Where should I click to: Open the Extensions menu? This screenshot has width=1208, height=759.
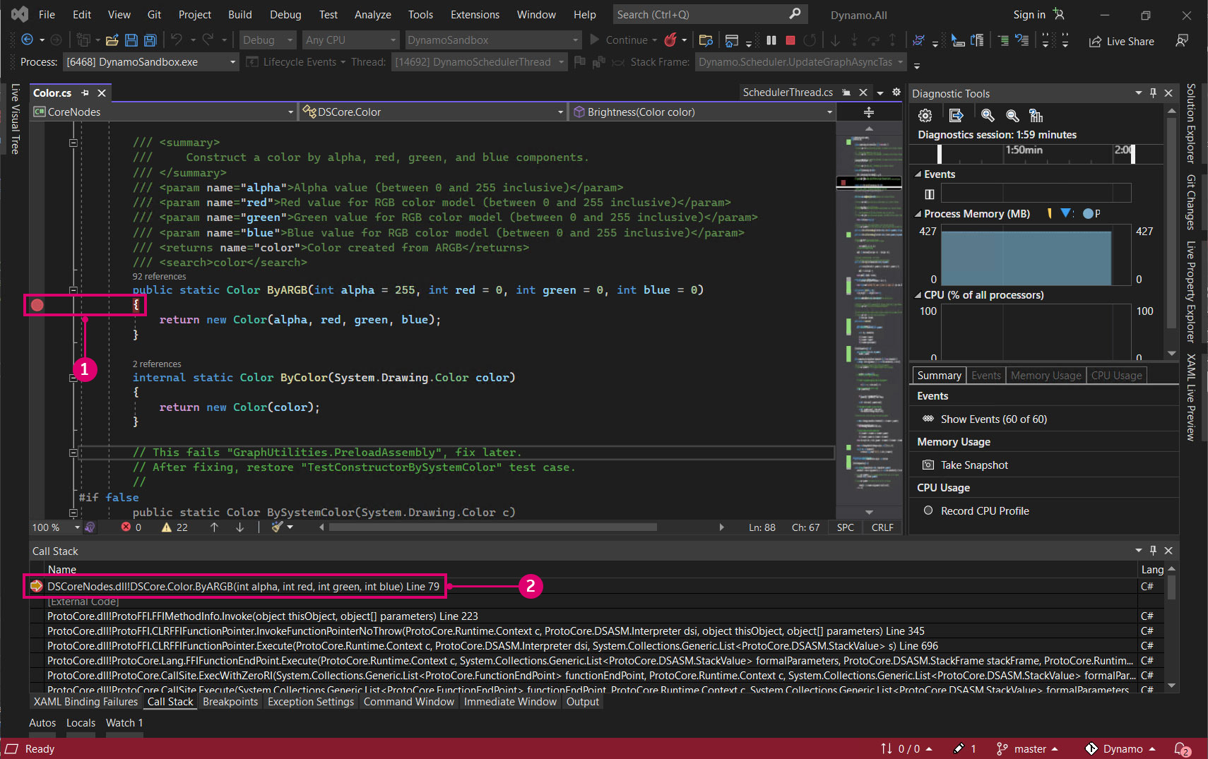pos(475,14)
